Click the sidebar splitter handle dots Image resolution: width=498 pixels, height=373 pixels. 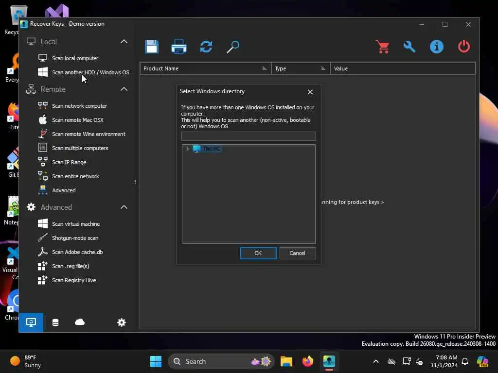[x=135, y=182]
